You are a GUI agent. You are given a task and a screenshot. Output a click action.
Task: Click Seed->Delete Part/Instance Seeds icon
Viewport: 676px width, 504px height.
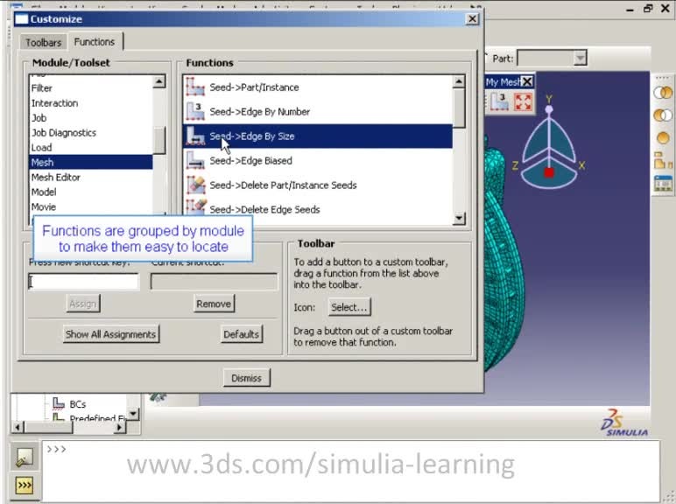pyautogui.click(x=195, y=185)
